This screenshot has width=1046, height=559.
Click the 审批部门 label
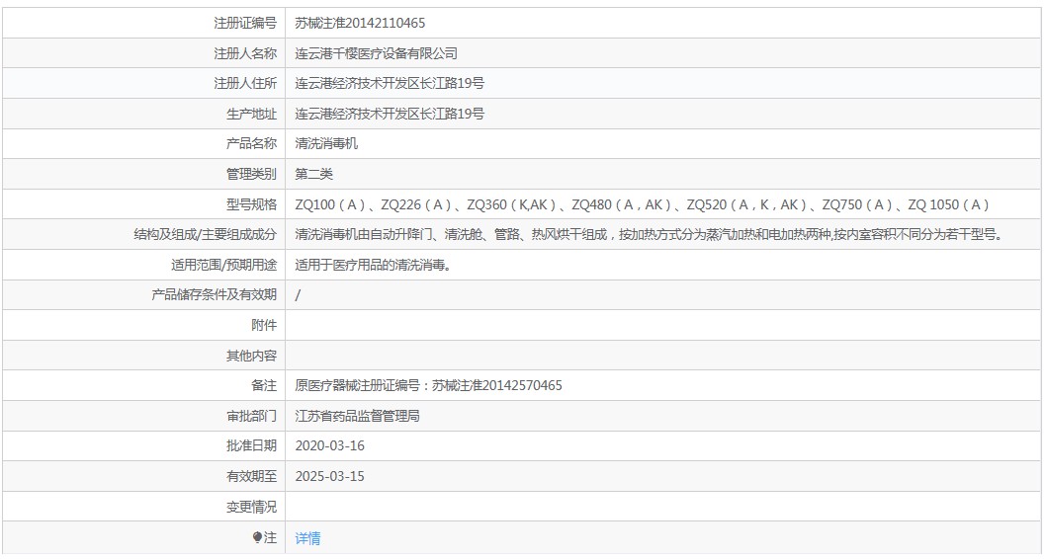click(x=251, y=416)
